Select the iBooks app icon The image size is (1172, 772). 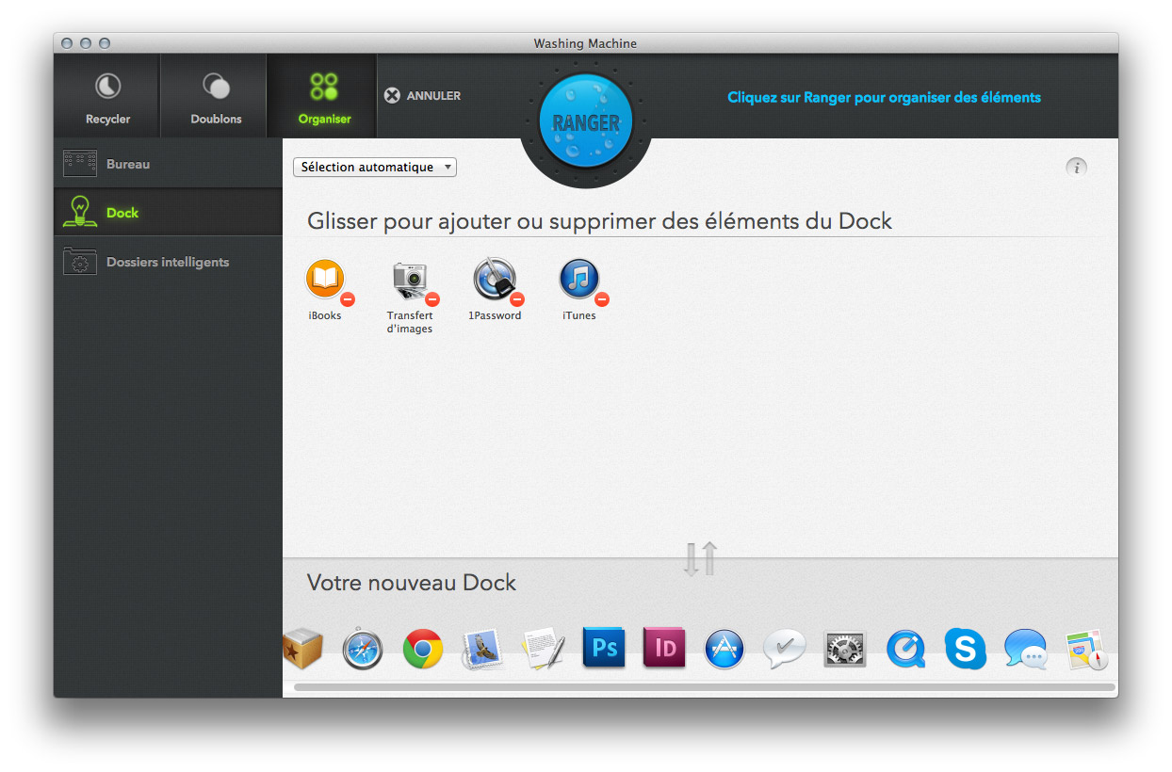[x=325, y=279]
